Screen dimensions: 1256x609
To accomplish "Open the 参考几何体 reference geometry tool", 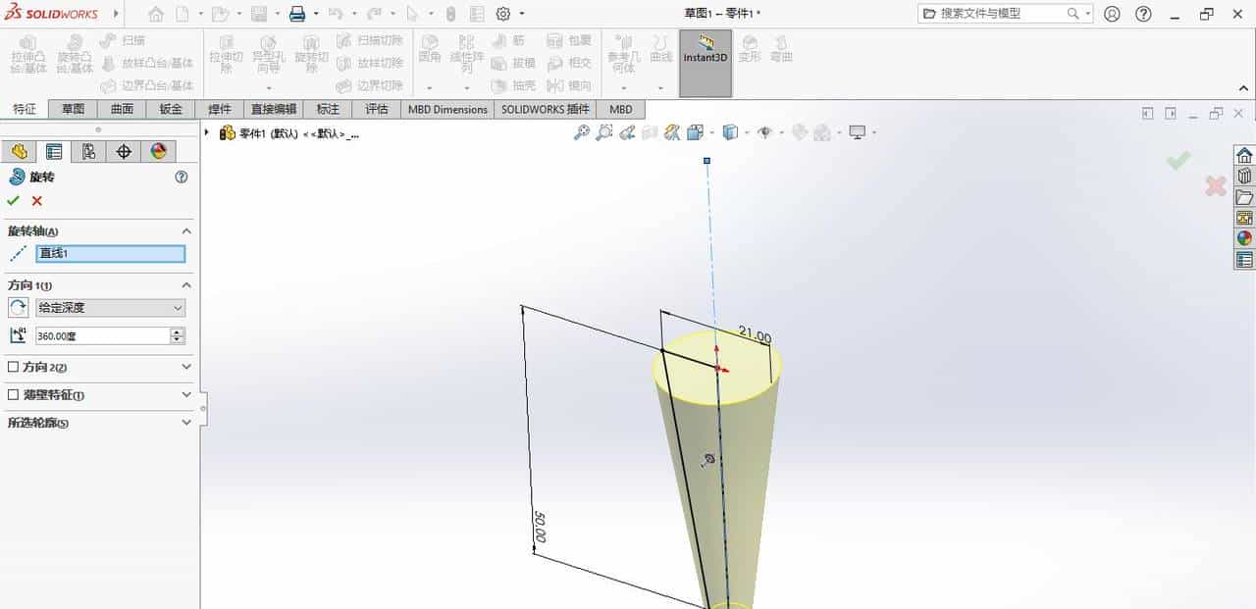I will click(x=623, y=54).
